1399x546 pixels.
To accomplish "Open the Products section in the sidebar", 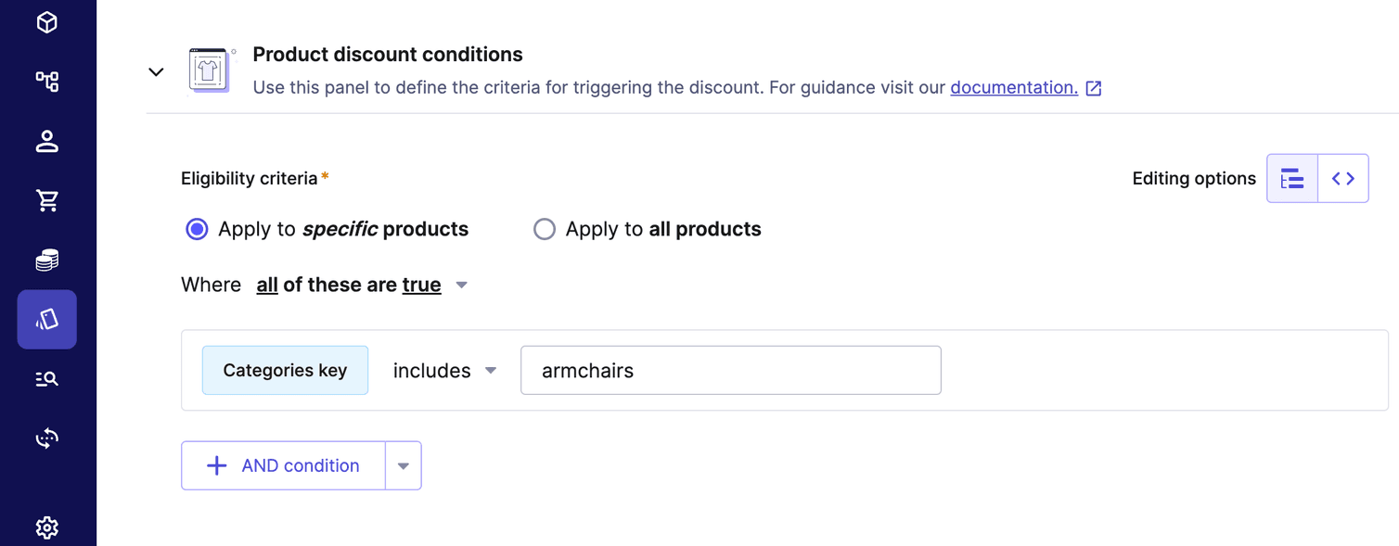I will [x=46, y=22].
